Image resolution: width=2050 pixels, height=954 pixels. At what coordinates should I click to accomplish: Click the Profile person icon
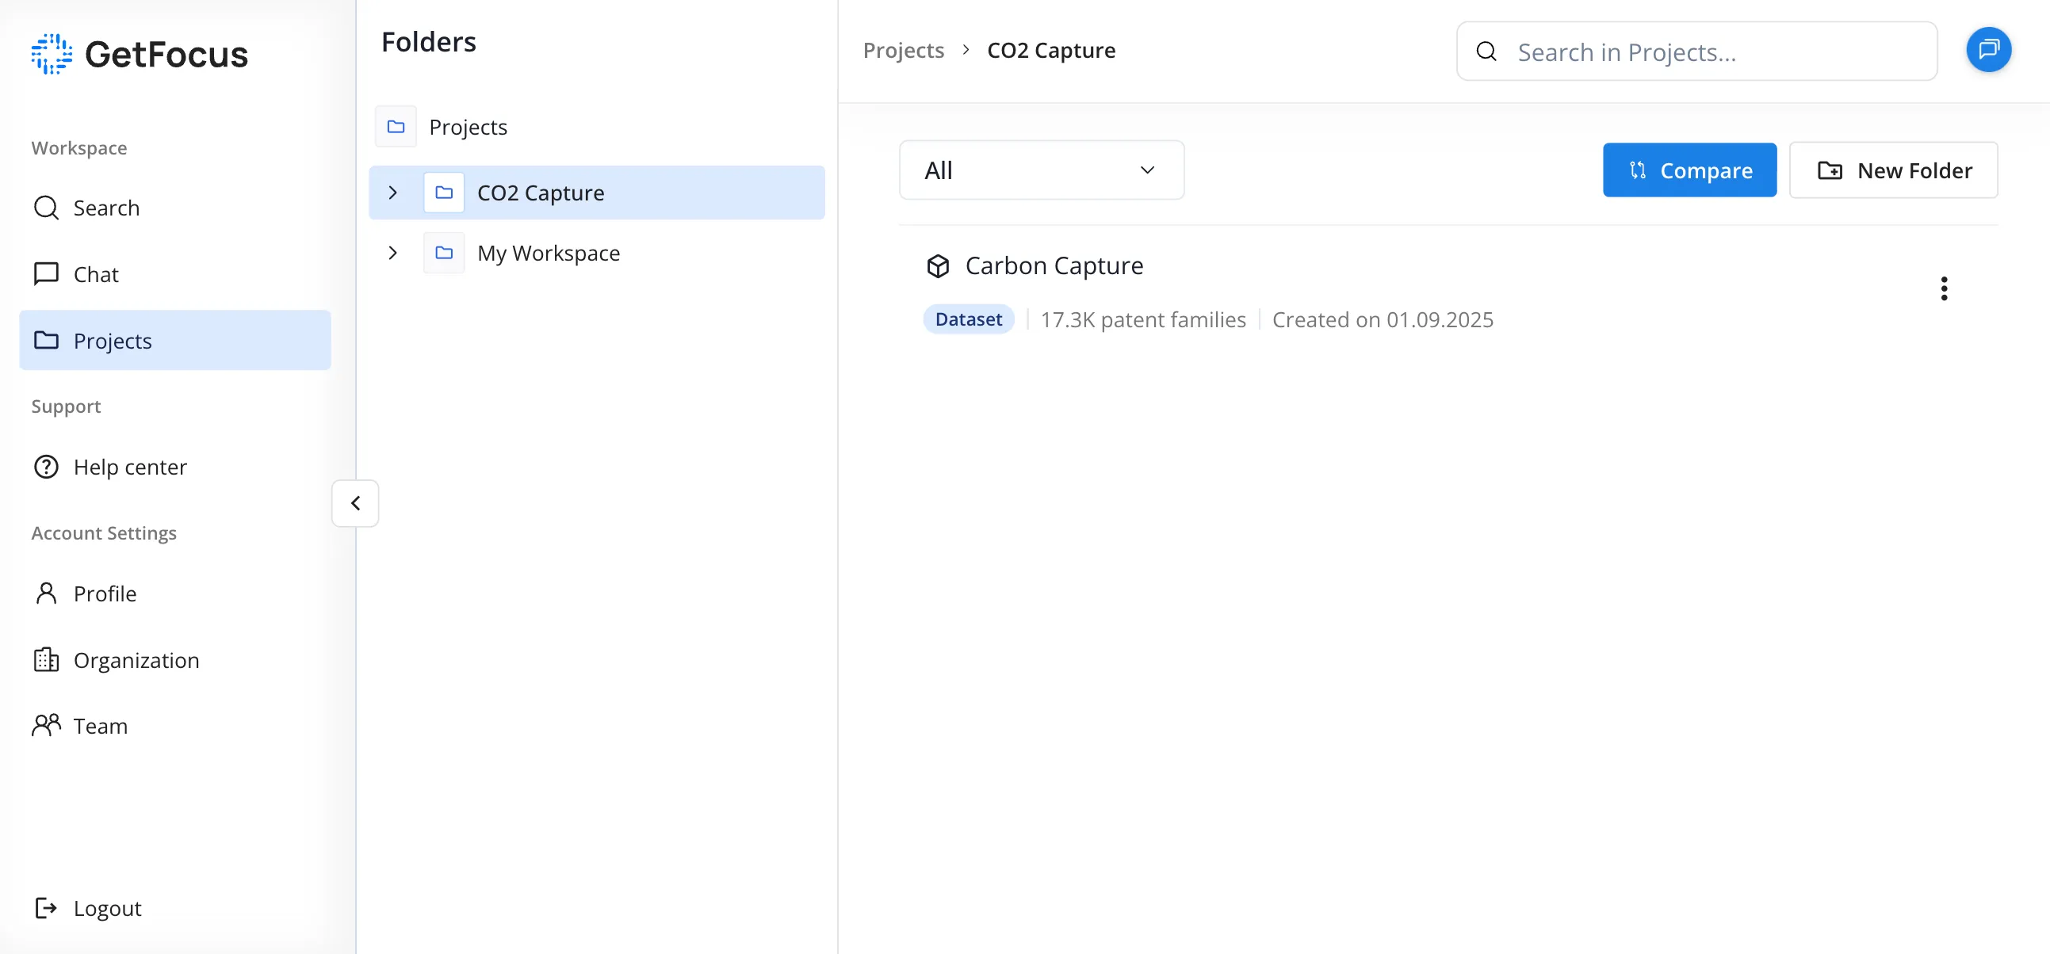(x=46, y=593)
